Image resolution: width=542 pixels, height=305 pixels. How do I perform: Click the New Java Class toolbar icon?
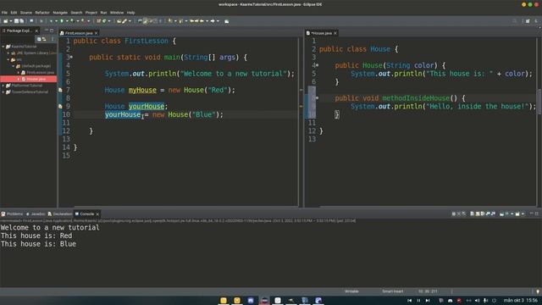tap(104, 21)
